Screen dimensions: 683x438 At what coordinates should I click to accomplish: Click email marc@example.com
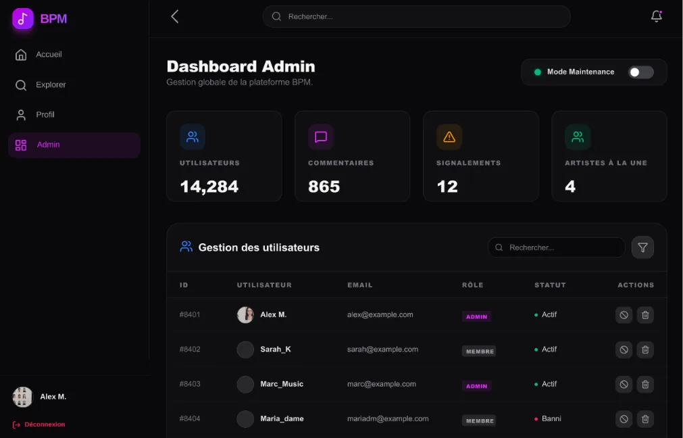[x=382, y=384]
